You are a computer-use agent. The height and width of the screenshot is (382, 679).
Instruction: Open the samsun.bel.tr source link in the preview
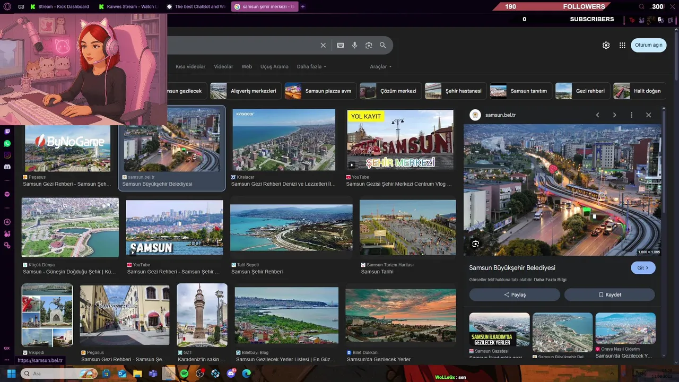500,115
